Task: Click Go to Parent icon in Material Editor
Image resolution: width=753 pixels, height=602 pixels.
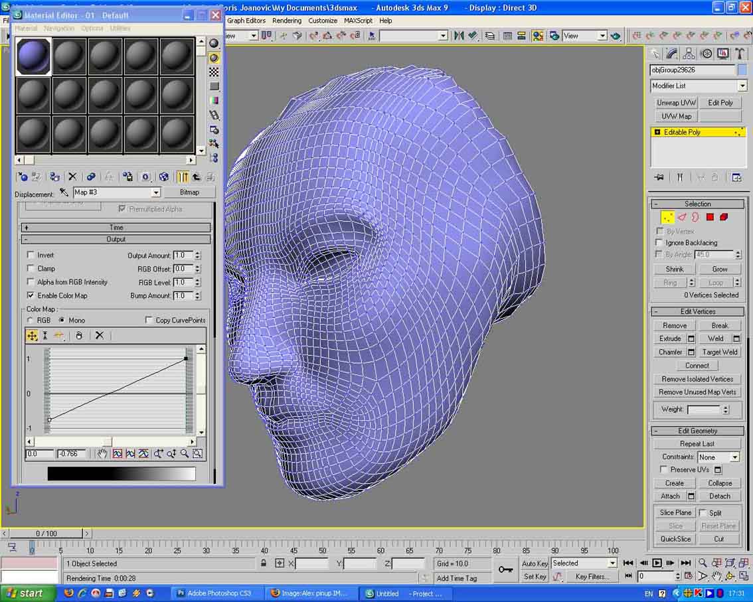Action: click(197, 177)
